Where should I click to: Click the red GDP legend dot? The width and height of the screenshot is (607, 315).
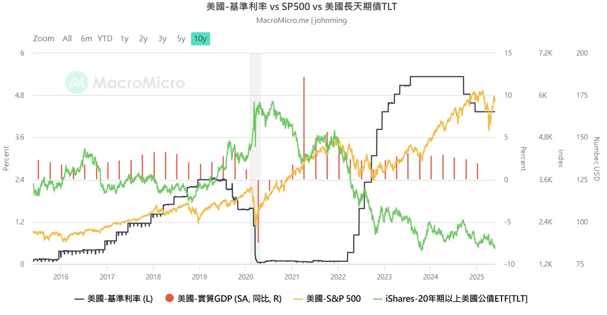pos(169,298)
